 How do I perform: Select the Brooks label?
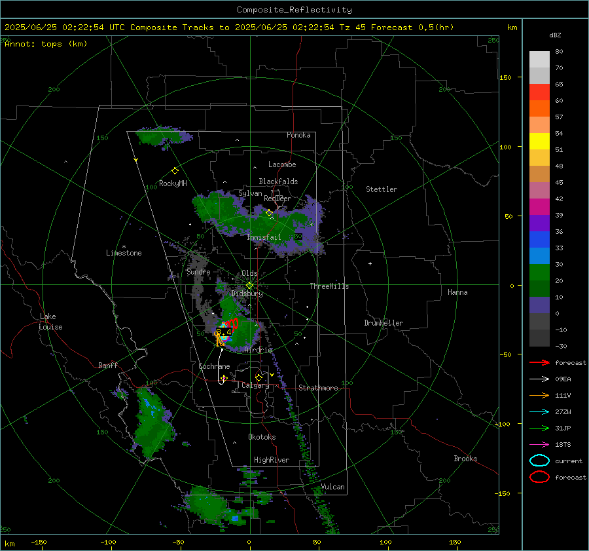click(x=465, y=459)
